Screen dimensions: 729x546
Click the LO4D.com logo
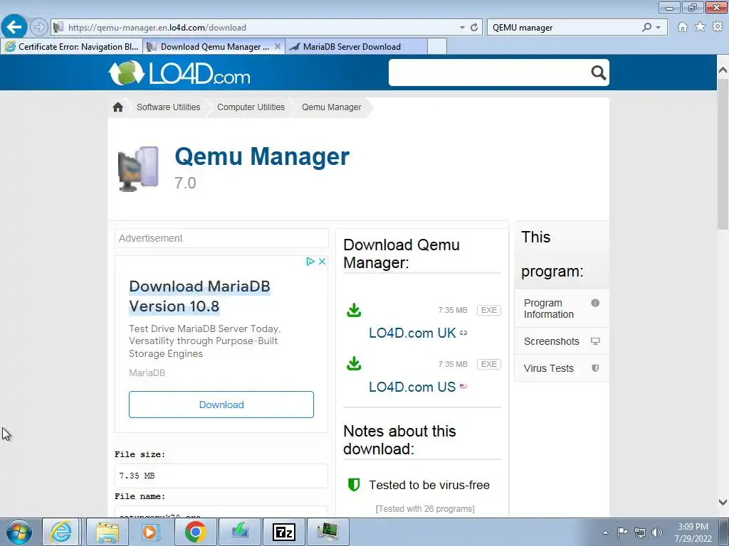(x=179, y=73)
